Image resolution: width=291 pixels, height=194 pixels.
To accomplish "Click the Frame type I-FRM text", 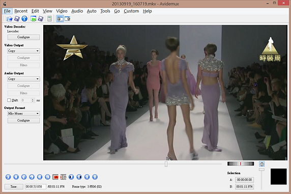I will pos(87,186).
